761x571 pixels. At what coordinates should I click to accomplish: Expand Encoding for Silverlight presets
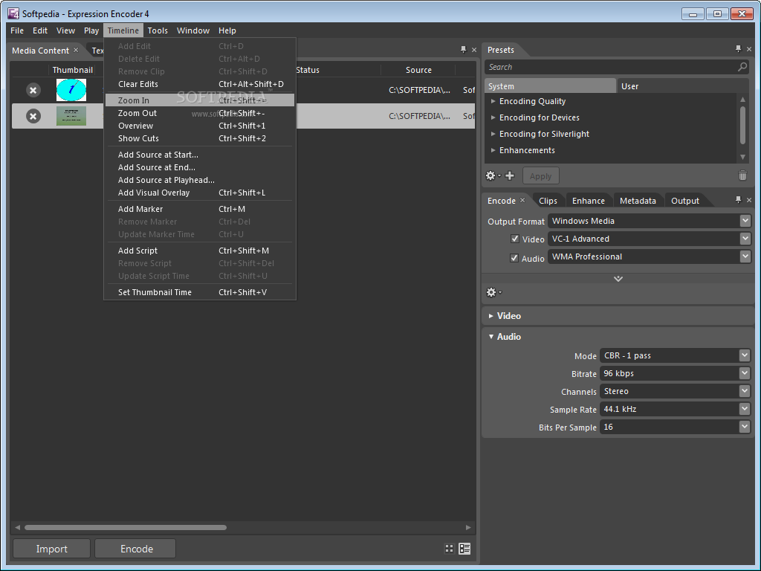[493, 134]
